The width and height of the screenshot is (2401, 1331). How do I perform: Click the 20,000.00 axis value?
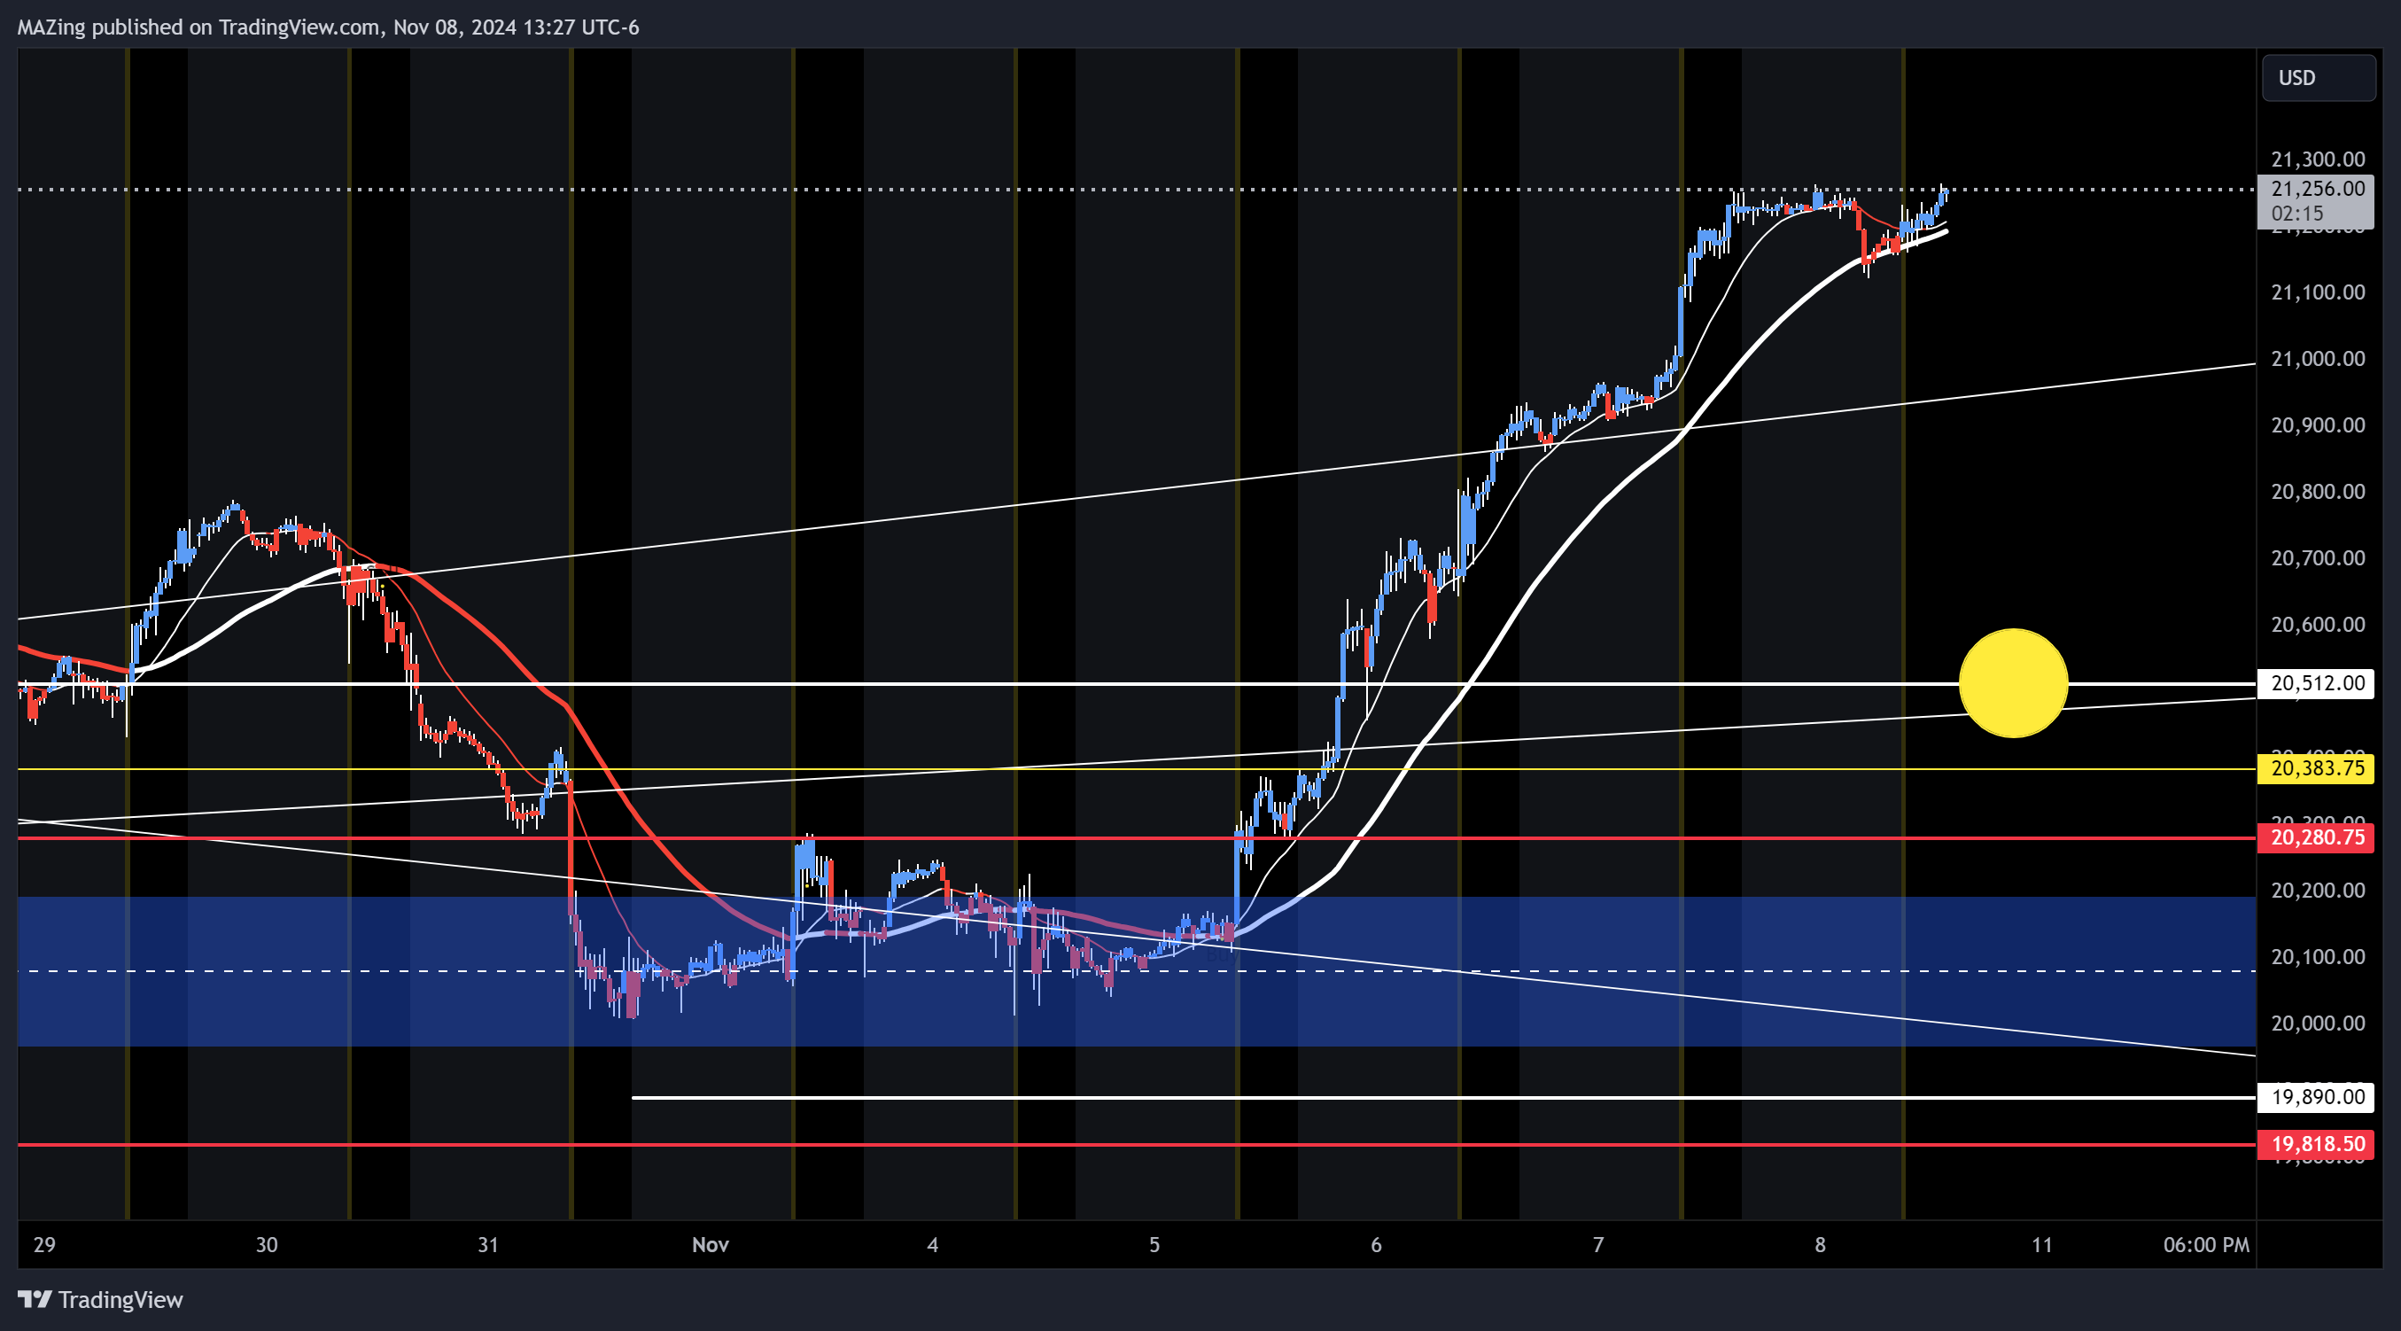(2318, 1024)
